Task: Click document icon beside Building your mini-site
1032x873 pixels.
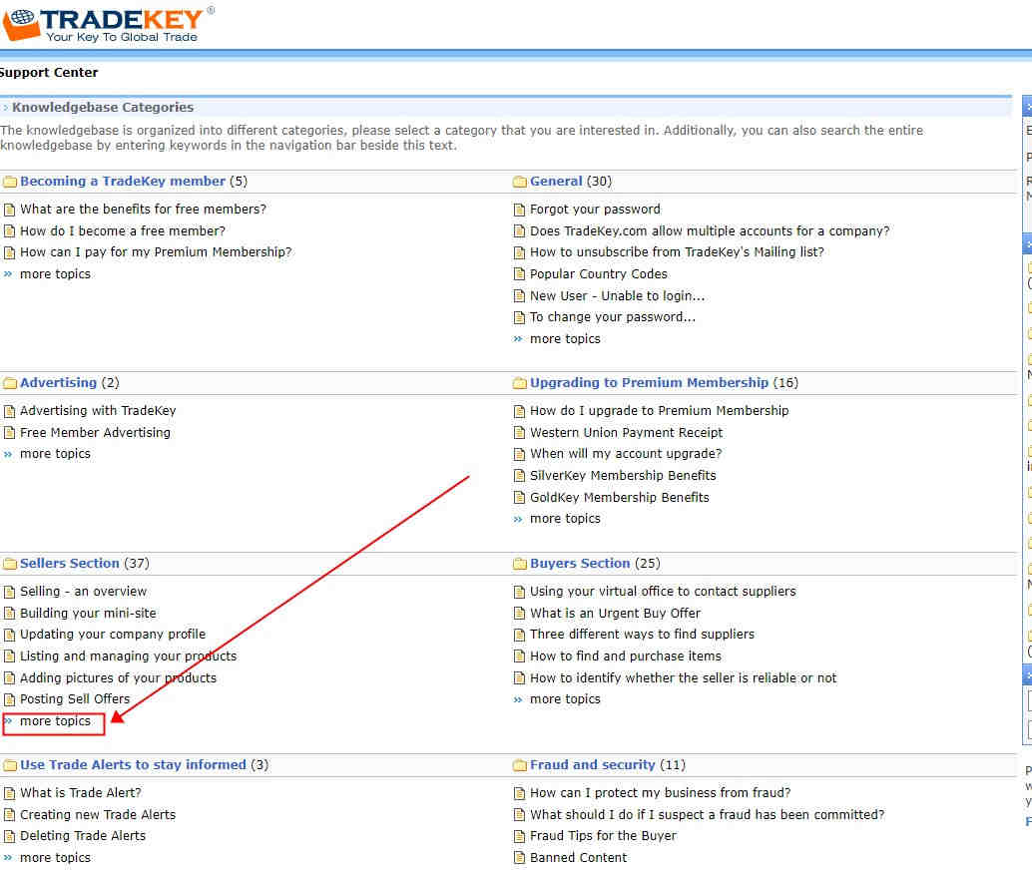Action: 9,614
